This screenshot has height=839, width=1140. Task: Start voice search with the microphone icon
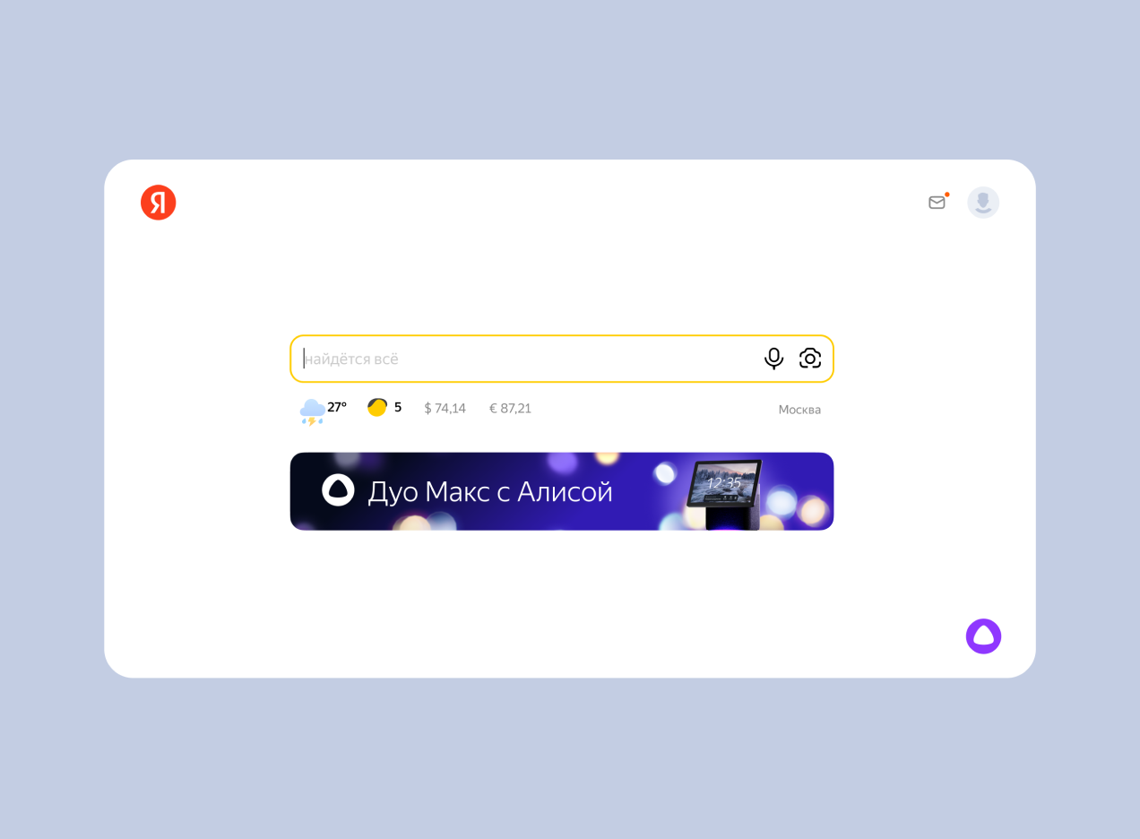pyautogui.click(x=773, y=359)
